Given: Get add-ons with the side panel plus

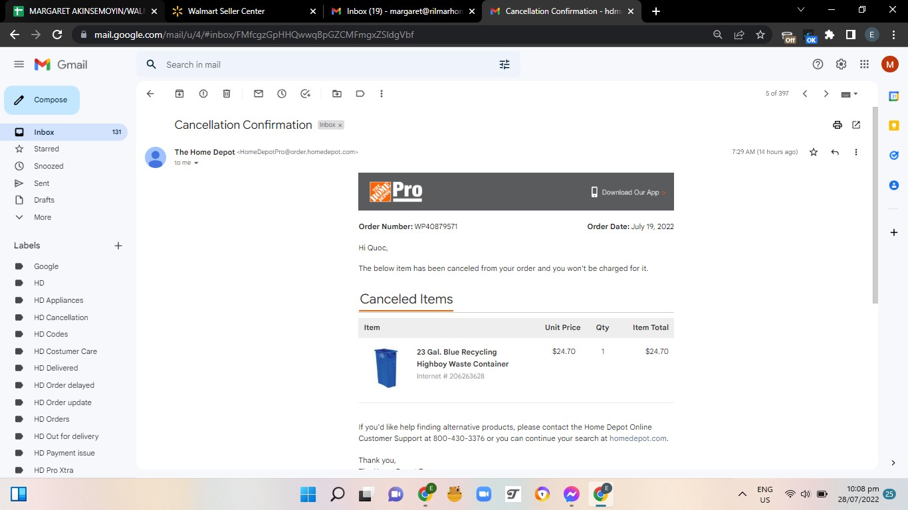Looking at the screenshot, I should pos(894,232).
